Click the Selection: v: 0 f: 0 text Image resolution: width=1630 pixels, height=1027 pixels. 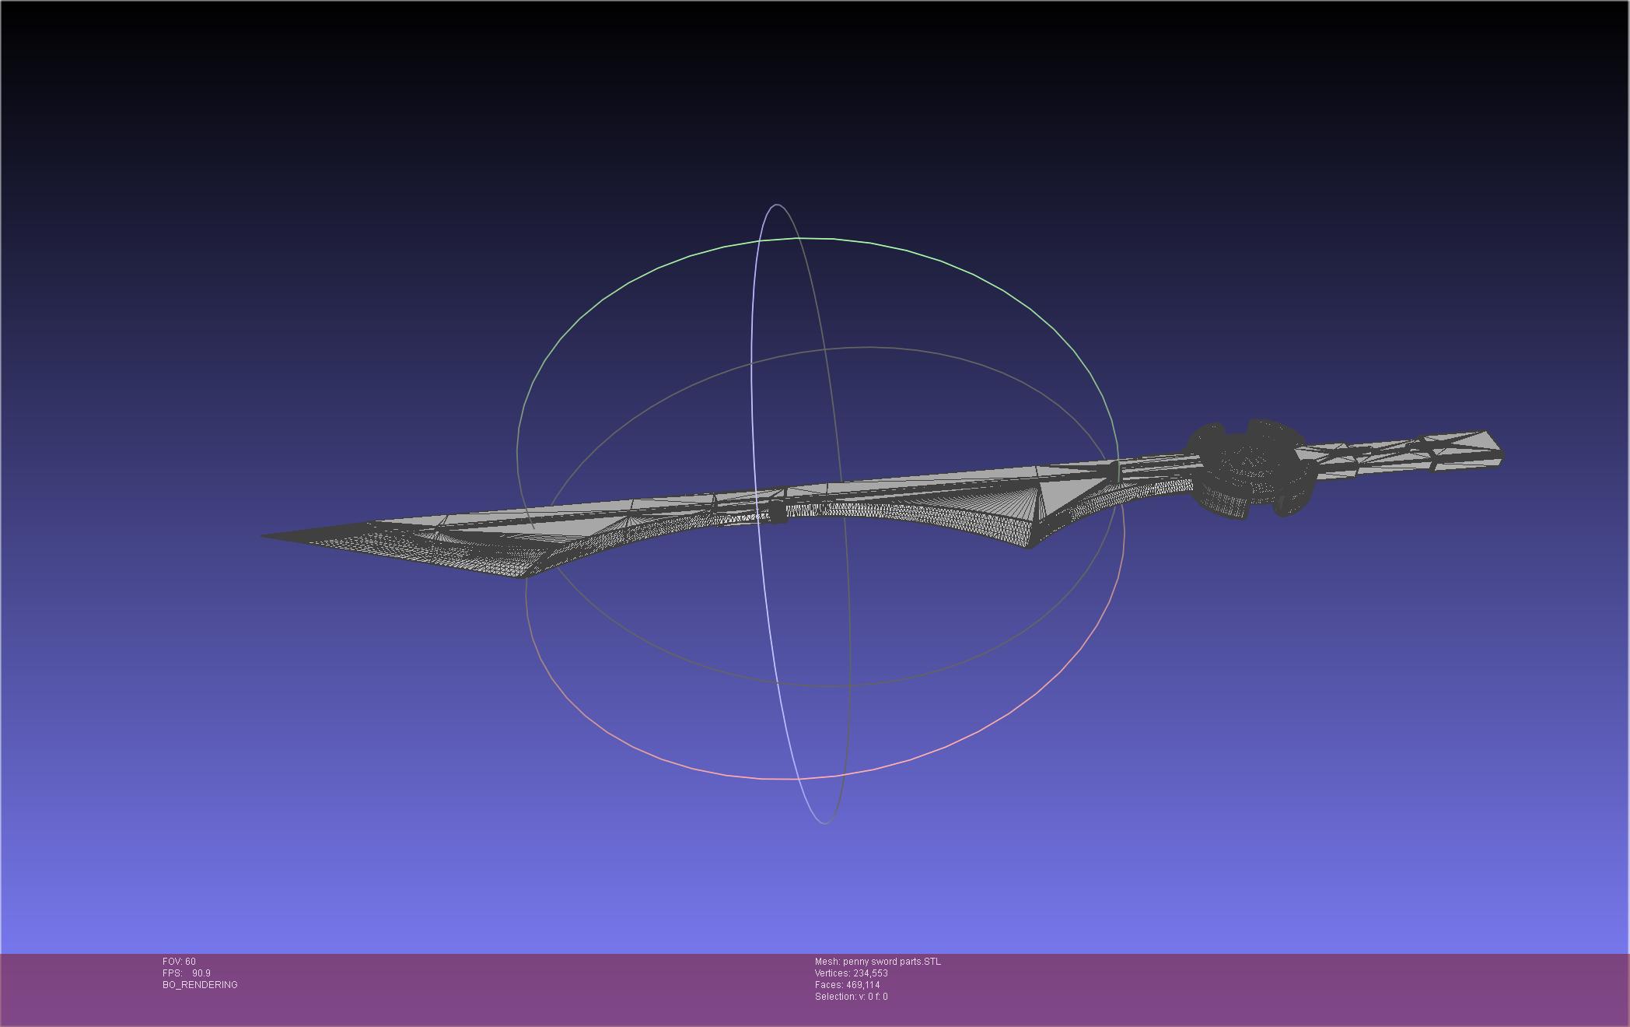click(x=851, y=997)
